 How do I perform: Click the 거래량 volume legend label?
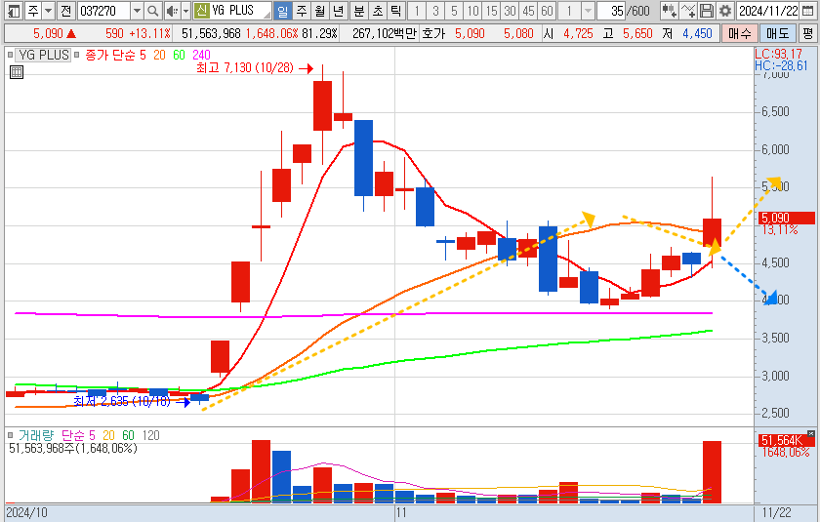pos(36,435)
